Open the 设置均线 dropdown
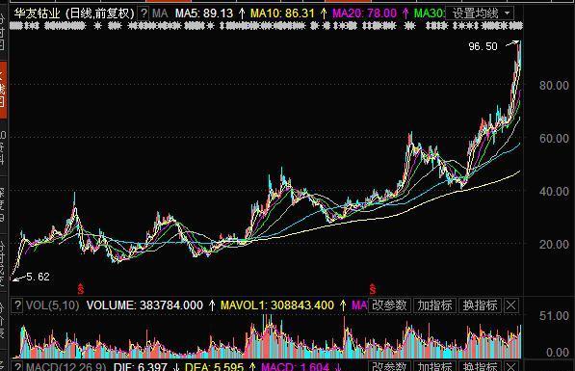Viewport: 575px width, 371px height. [480, 13]
